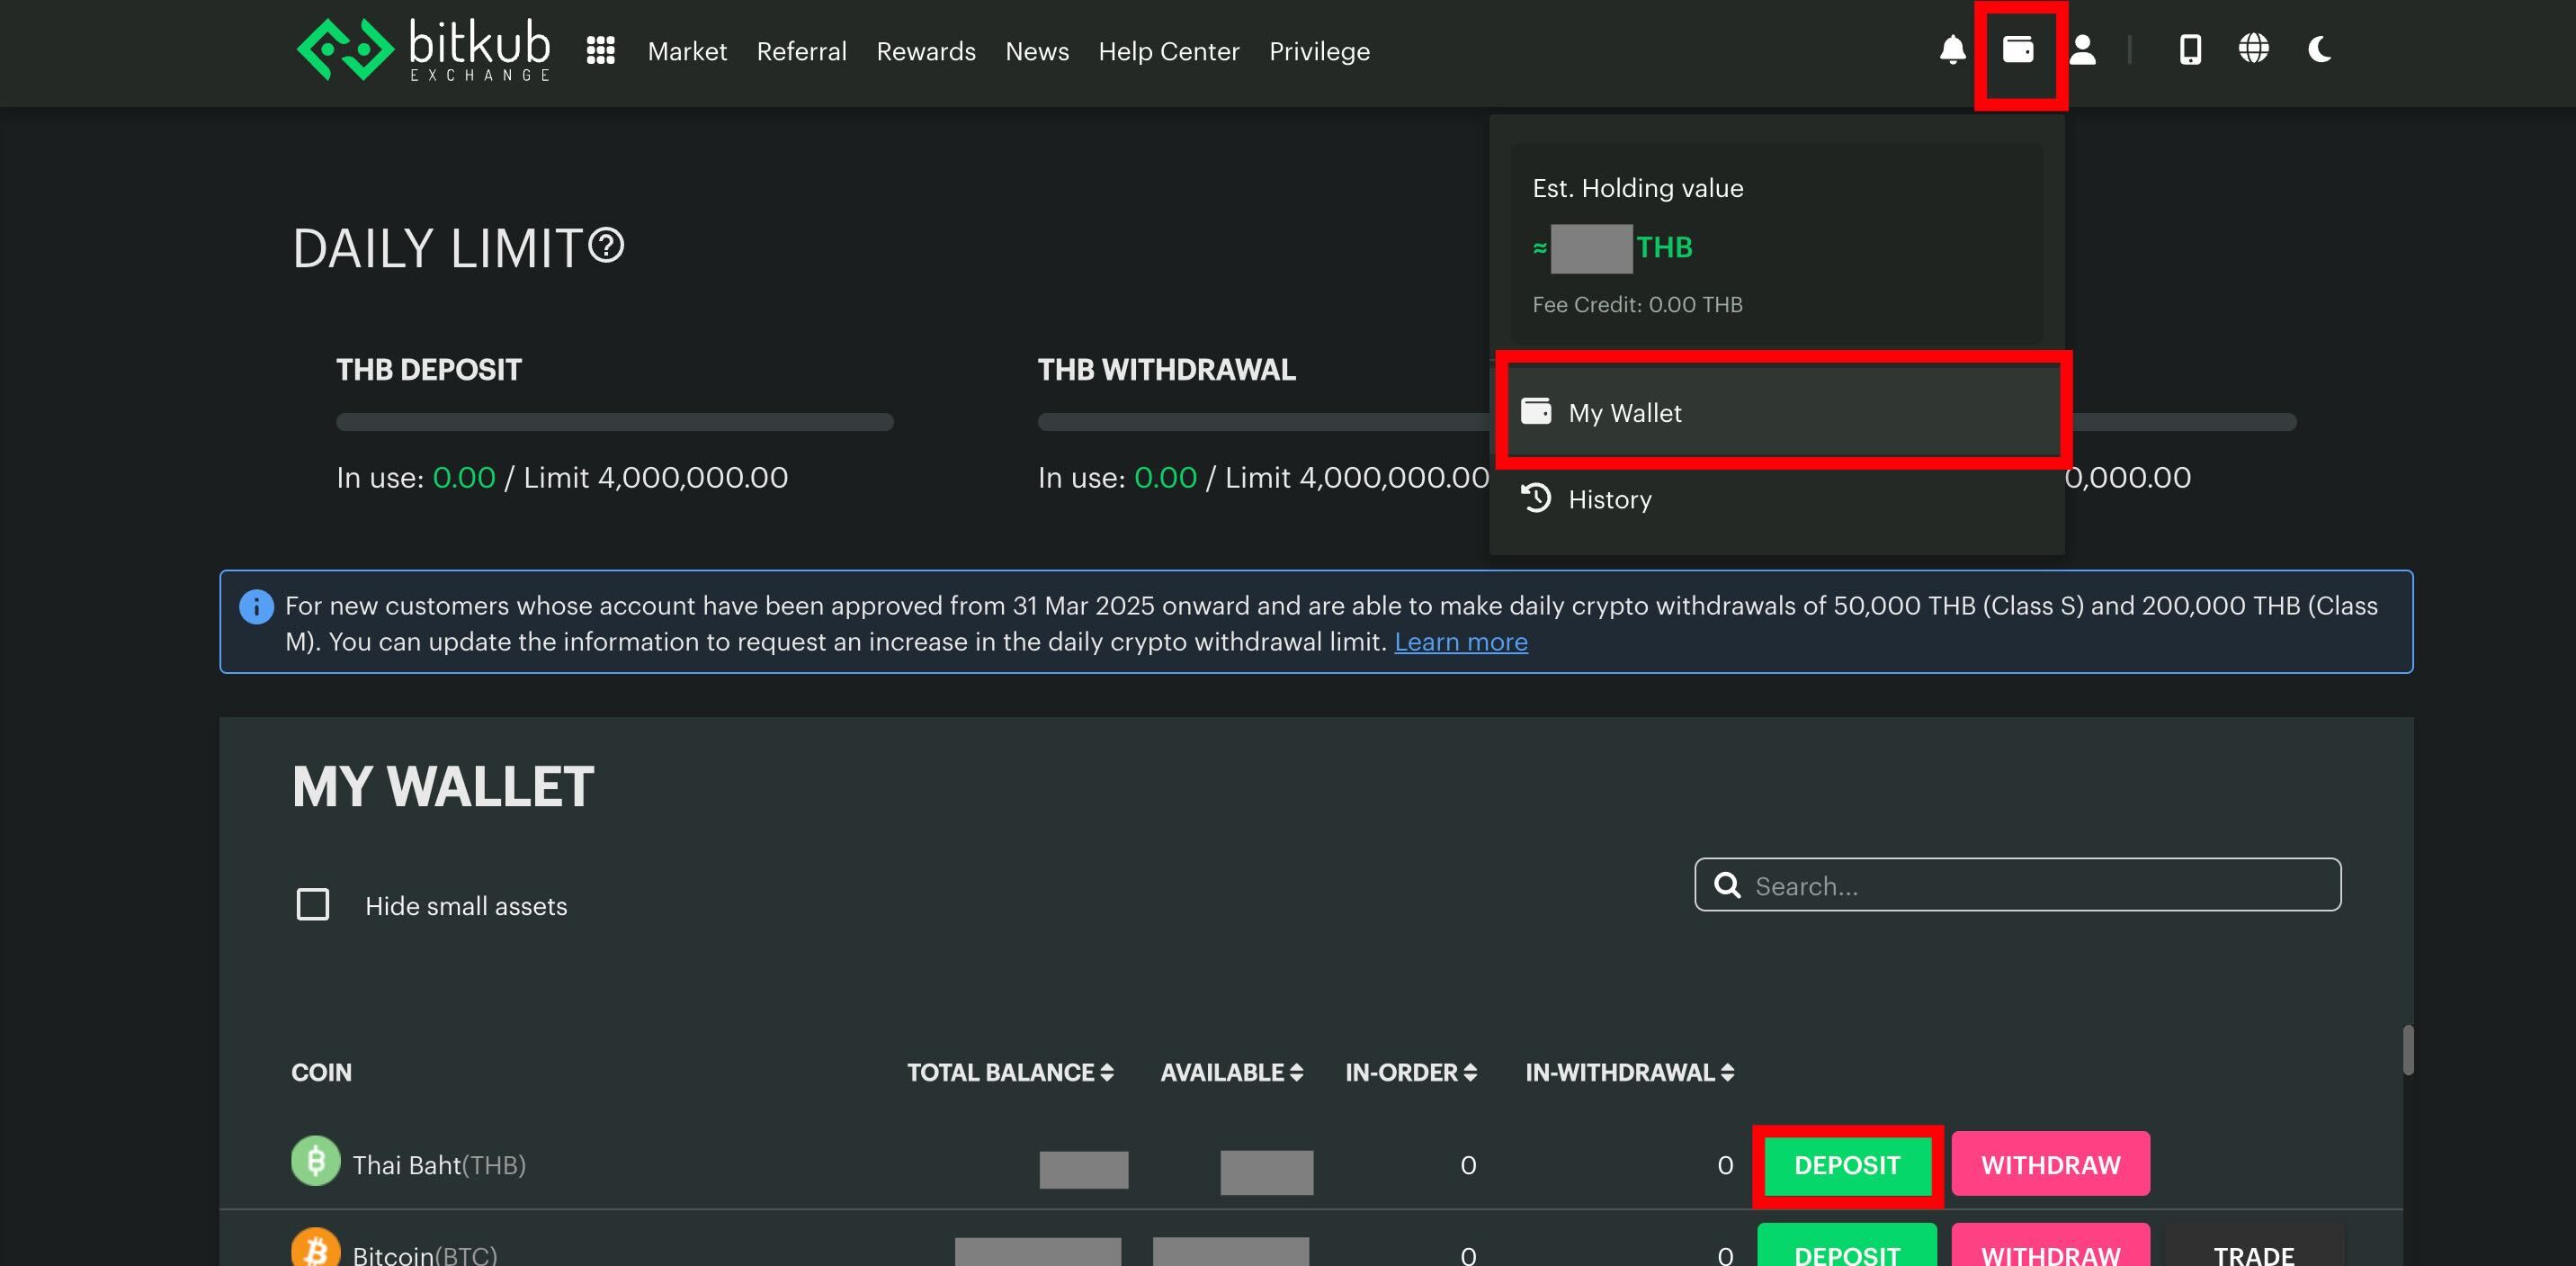This screenshot has width=2576, height=1266.
Task: Click the wallet table scrollbar
Action: coord(2408,1050)
